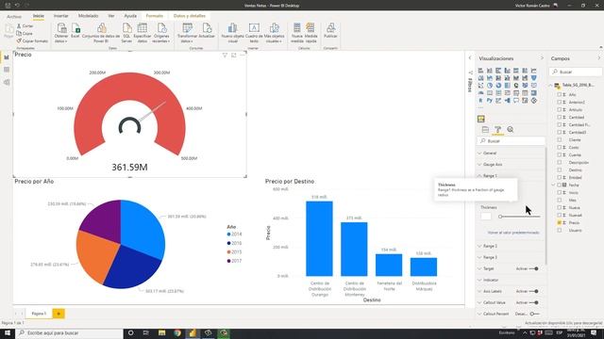Collapse the Visualizaciones pane arrow

tap(542, 58)
